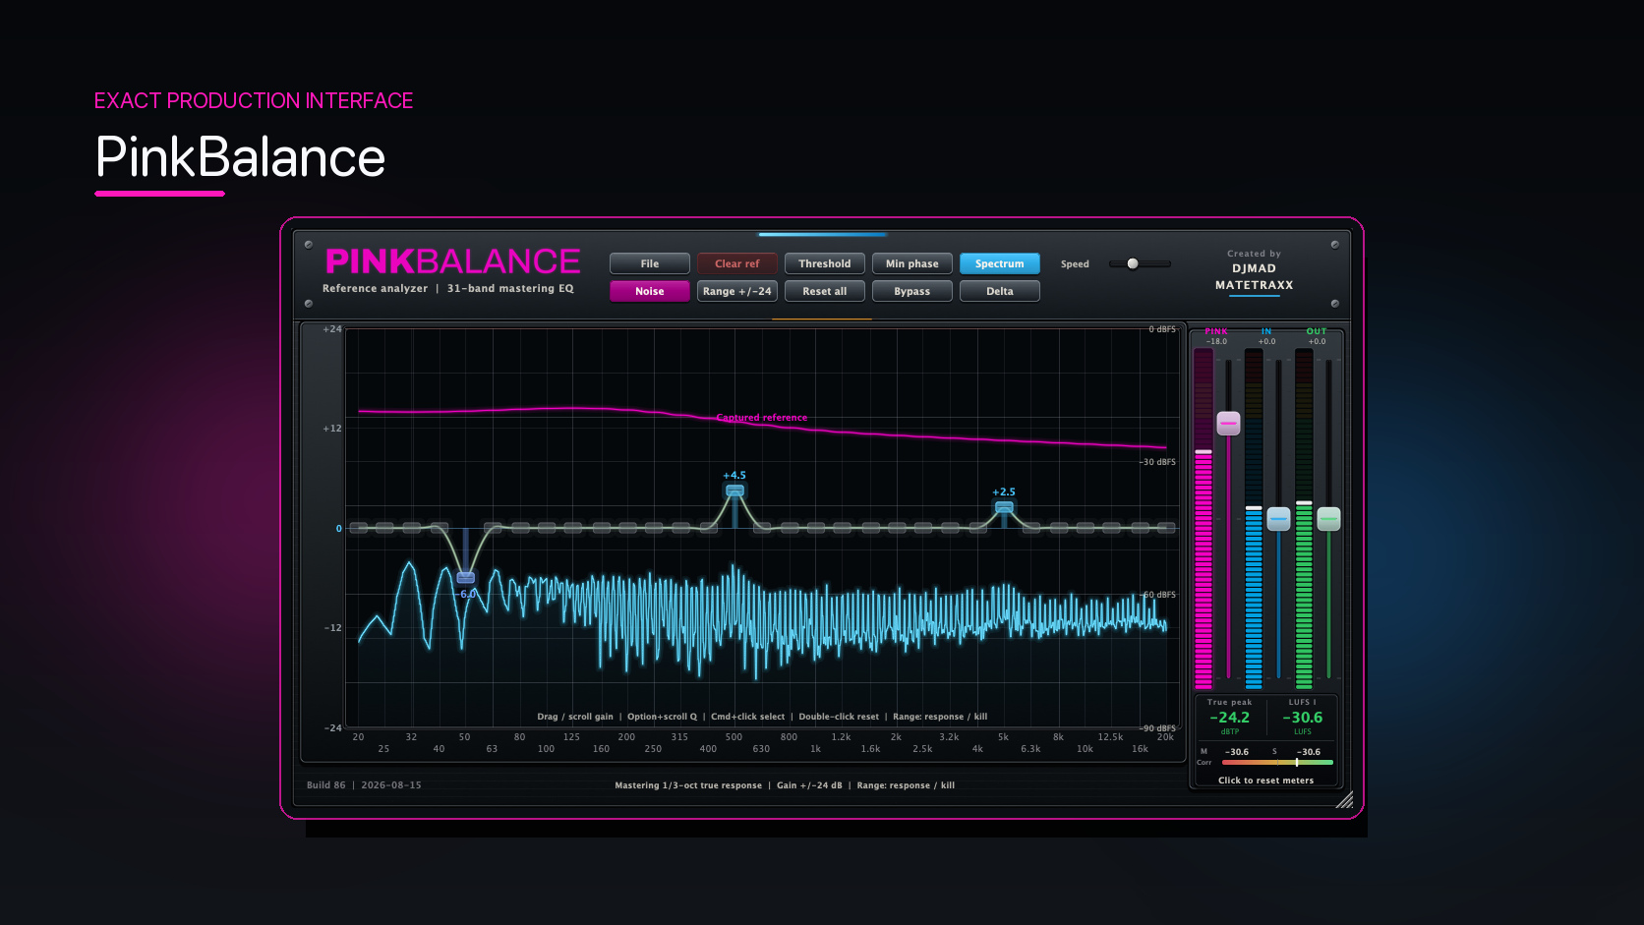Select the 200 Hz EQ band handle
The width and height of the screenshot is (1644, 925).
point(627,528)
